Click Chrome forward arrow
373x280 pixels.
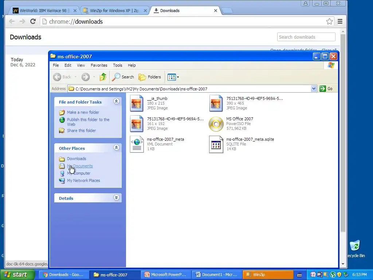click(22, 22)
